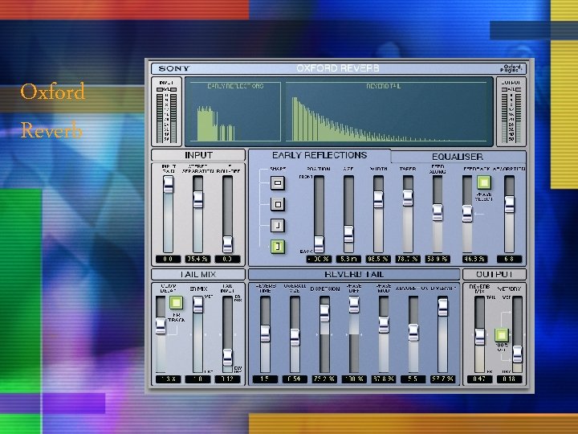This screenshot has height=434, width=578.
Task: Click the Overall Size fader handle
Action: (x=295, y=337)
